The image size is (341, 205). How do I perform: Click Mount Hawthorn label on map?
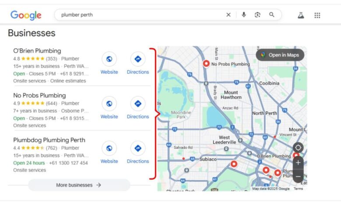pyautogui.click(x=231, y=95)
